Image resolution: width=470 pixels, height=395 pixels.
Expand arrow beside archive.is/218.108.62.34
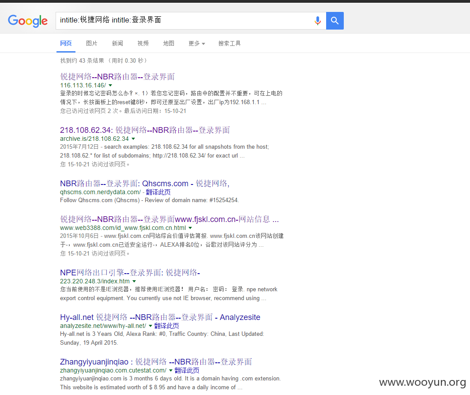coord(133,139)
